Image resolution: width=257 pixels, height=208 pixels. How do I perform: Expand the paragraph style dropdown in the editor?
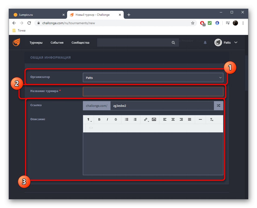click(89, 119)
